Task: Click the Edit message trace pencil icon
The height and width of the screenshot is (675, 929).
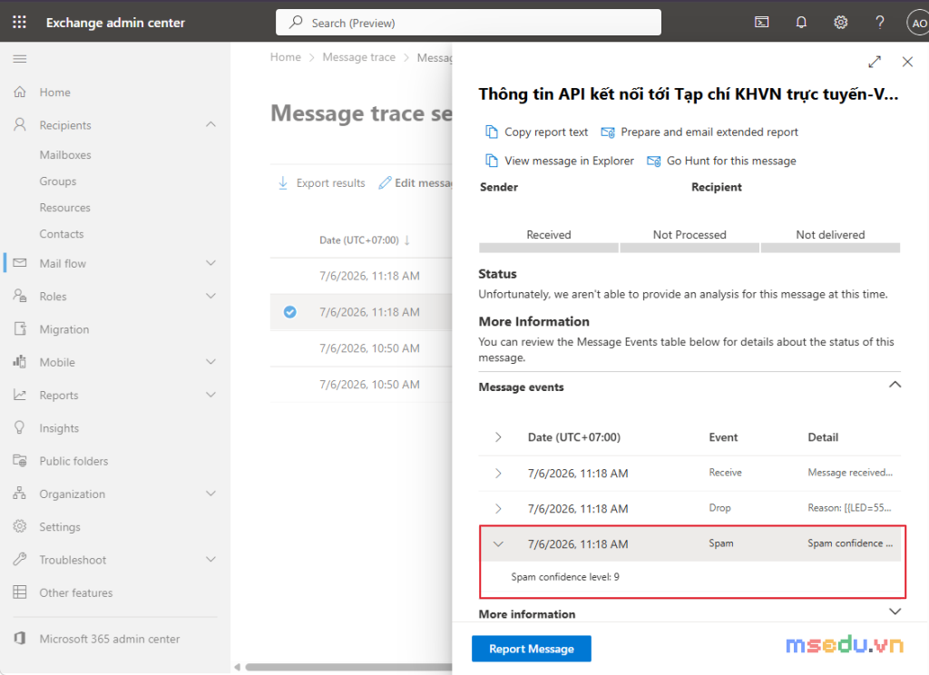Action: tap(385, 182)
